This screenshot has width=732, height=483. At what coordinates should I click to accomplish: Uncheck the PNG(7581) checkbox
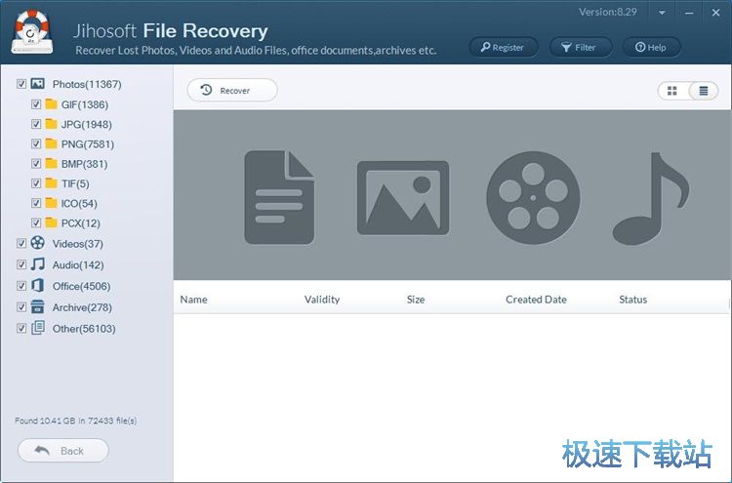(36, 143)
